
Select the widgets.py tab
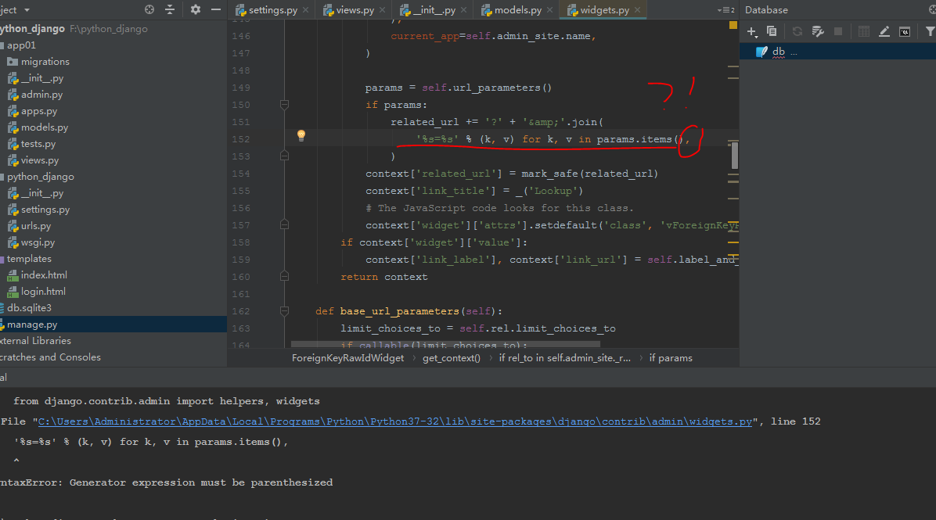coord(604,10)
